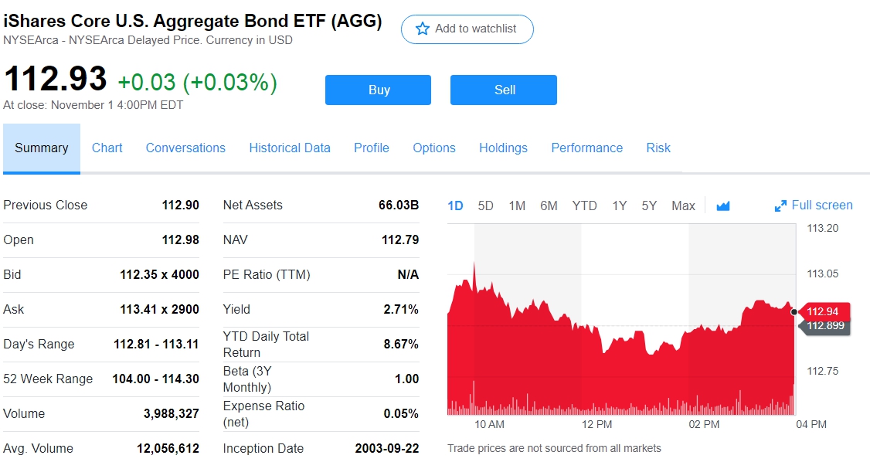Open the Chart tab
870x462 pixels.
click(x=107, y=148)
